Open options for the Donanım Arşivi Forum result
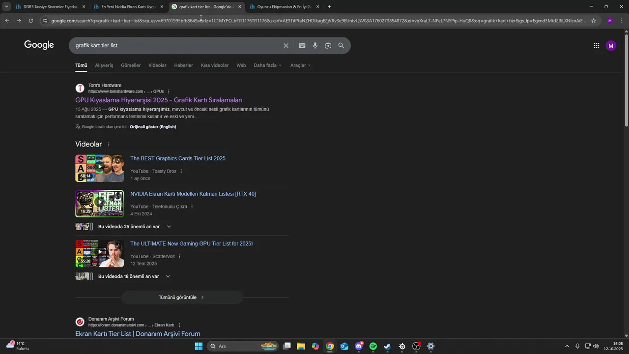This screenshot has height=354, width=629. pyautogui.click(x=179, y=325)
